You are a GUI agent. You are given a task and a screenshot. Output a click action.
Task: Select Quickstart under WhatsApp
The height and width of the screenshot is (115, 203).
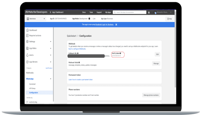pos(32,84)
